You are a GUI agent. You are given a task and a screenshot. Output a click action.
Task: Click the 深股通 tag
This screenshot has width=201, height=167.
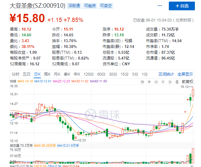[x=74, y=6]
